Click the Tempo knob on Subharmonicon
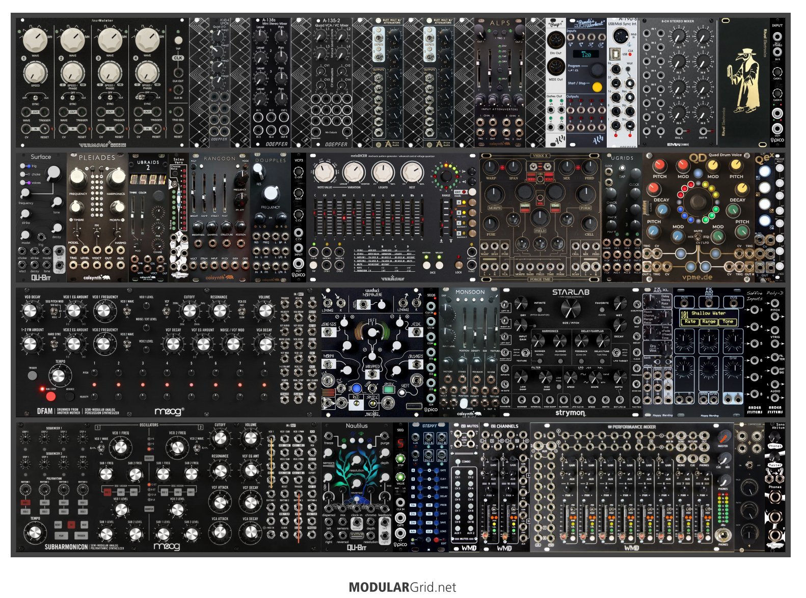The height and width of the screenshot is (598, 806). pyautogui.click(x=35, y=533)
